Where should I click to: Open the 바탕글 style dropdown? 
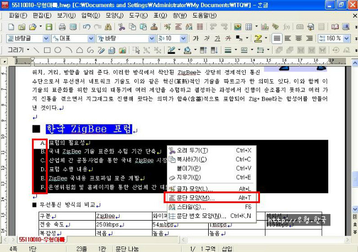pos(46,39)
